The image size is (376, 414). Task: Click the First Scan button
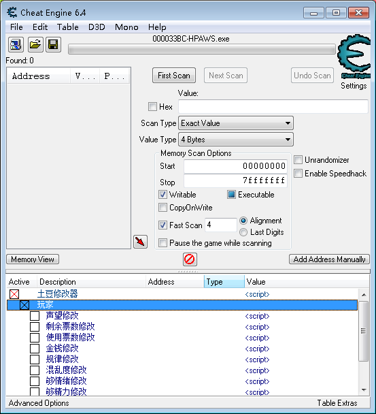tap(174, 76)
